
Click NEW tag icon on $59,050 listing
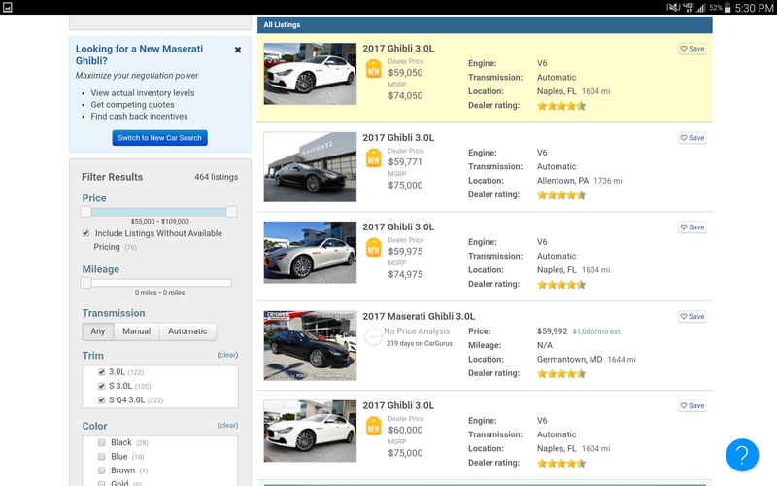374,69
